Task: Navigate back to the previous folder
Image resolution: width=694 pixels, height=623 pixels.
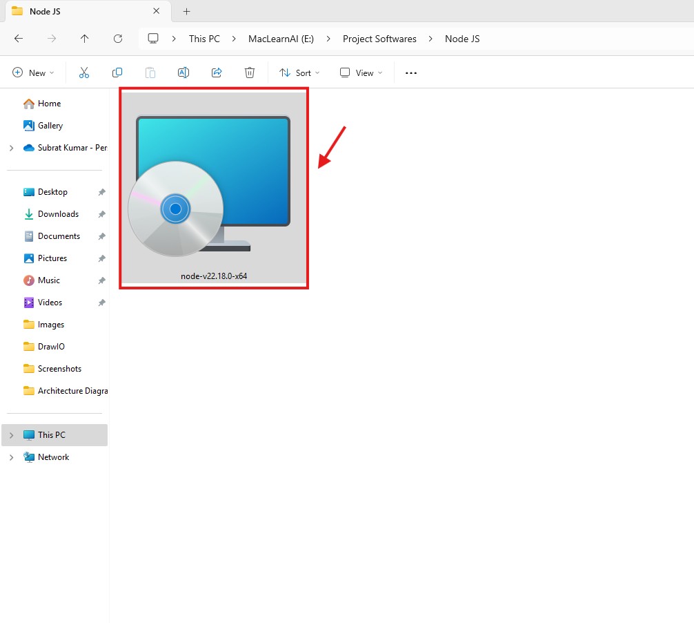Action: tap(19, 39)
